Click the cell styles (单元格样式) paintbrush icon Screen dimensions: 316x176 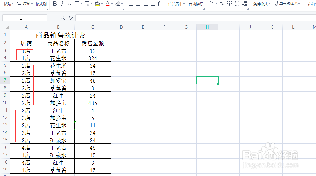[x=275, y=4]
